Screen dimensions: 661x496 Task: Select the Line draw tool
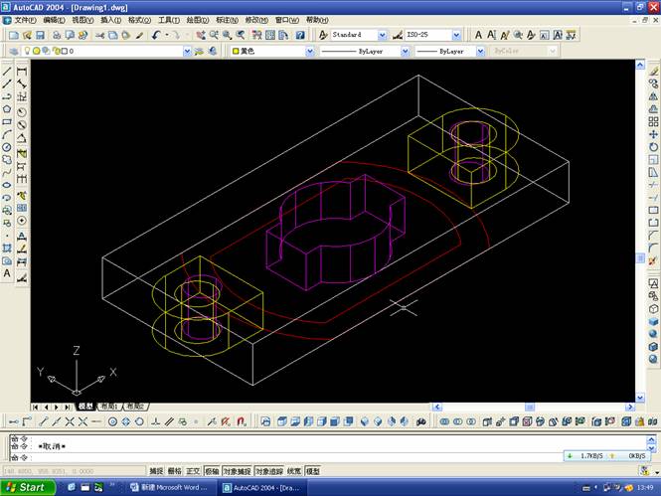[7, 71]
